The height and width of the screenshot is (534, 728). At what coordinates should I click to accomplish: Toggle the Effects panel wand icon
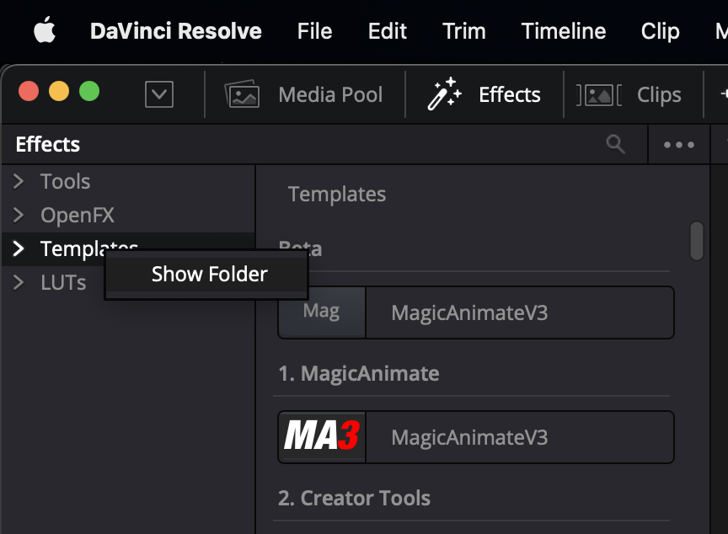click(444, 94)
